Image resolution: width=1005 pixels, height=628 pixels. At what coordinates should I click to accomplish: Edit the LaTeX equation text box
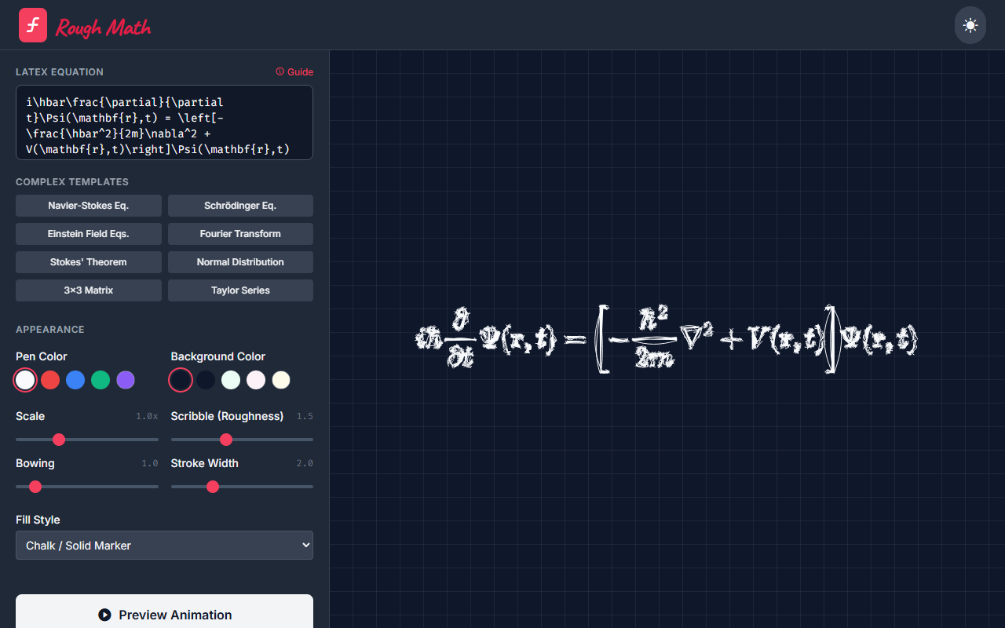[x=164, y=122]
